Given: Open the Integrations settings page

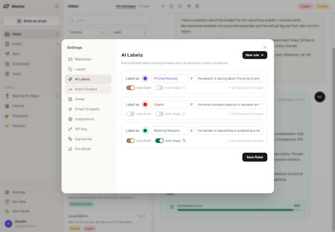Looking at the screenshot, I should (x=84, y=119).
